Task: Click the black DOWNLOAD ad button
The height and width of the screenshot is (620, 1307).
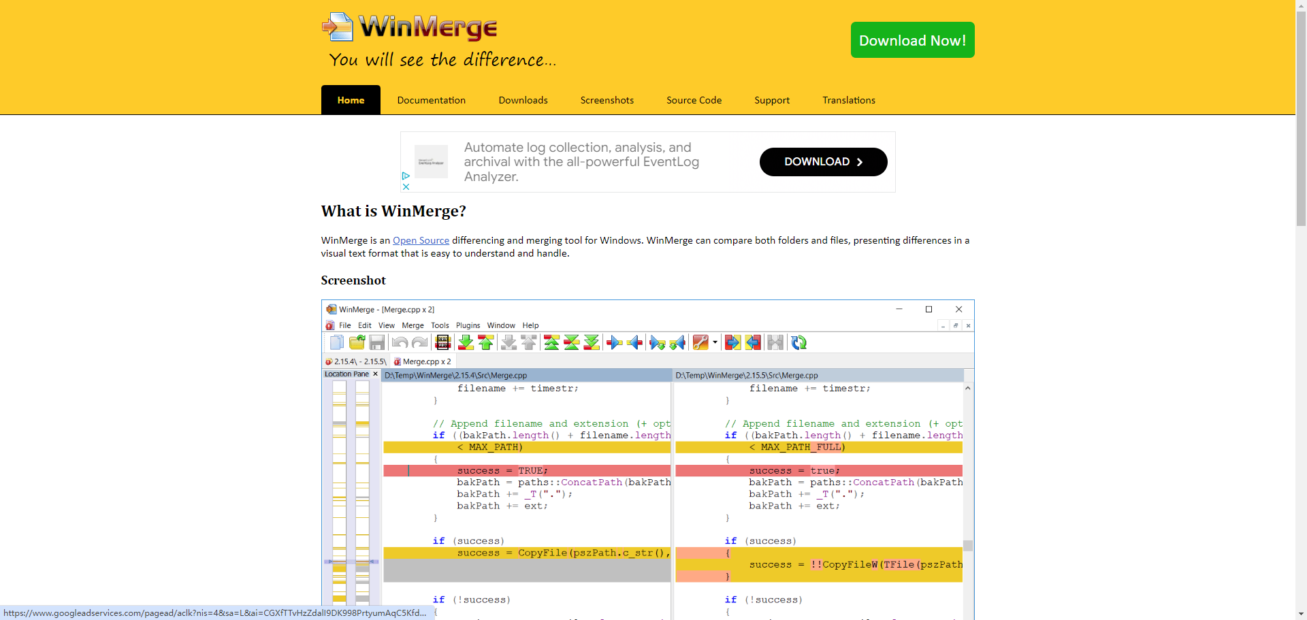Action: (x=823, y=162)
